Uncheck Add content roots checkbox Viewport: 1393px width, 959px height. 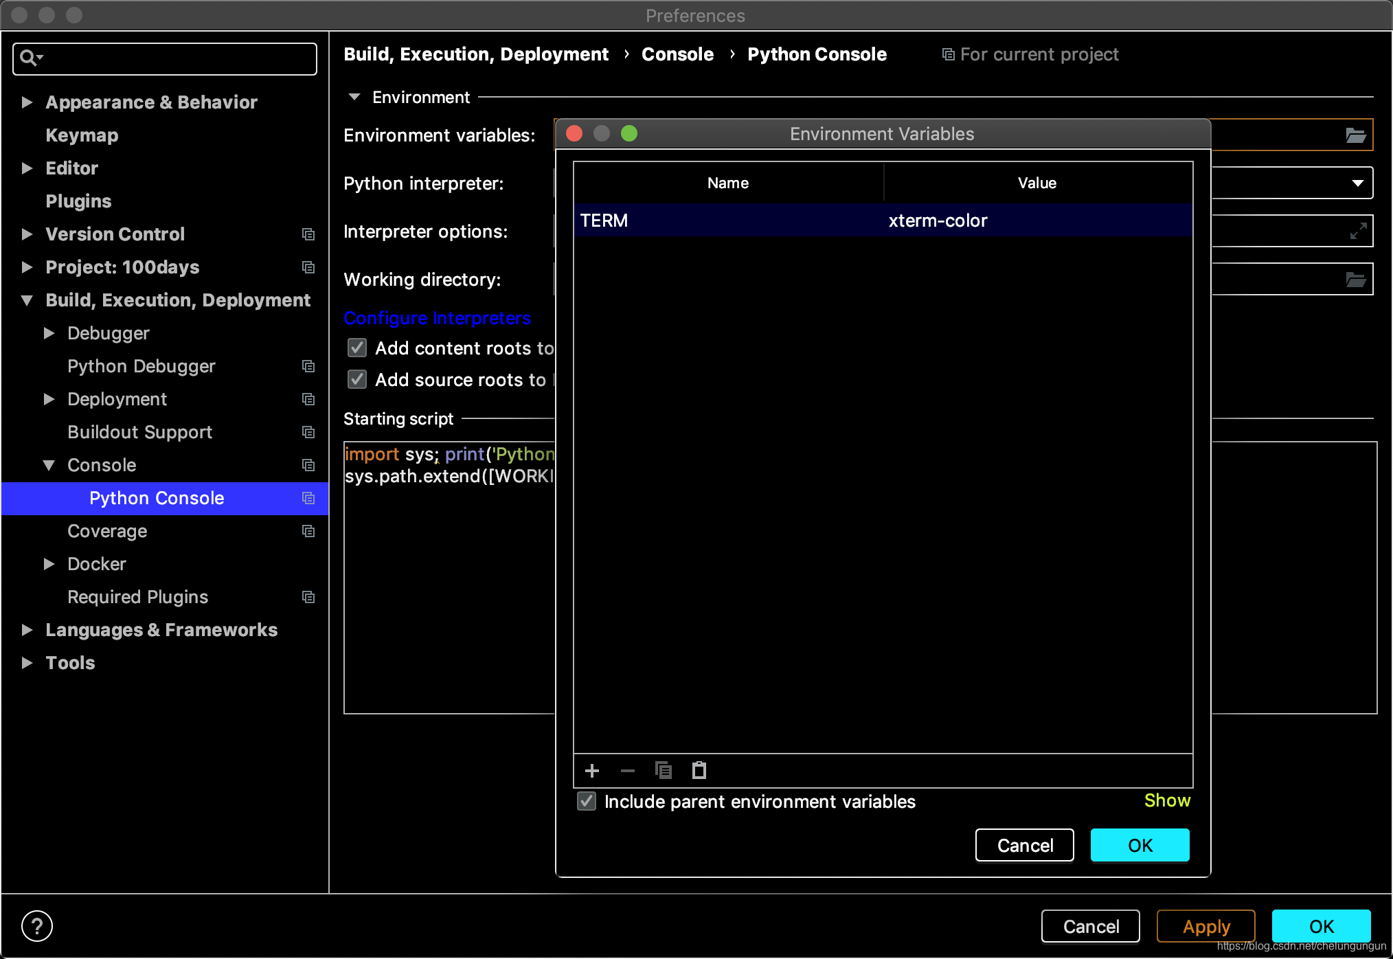[x=357, y=348]
